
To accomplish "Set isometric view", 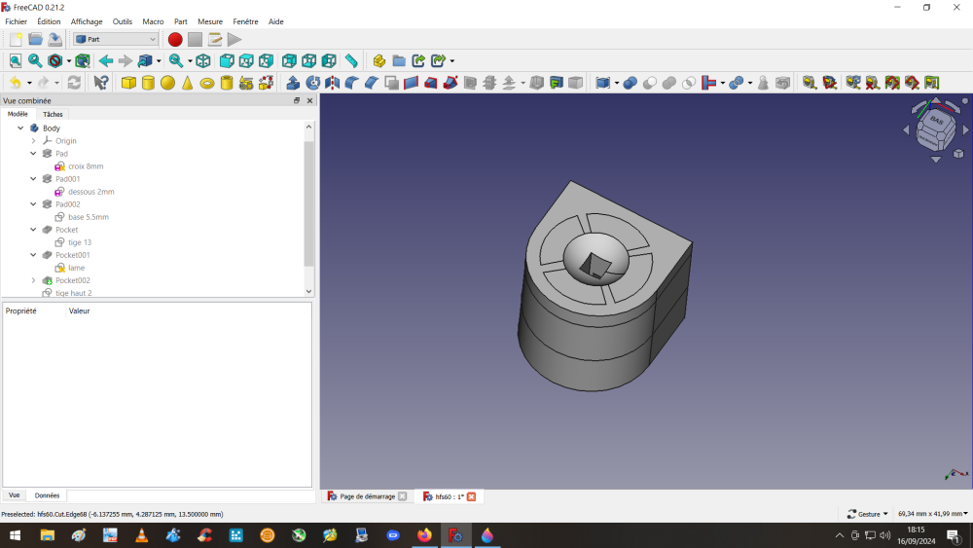I will pos(203,60).
